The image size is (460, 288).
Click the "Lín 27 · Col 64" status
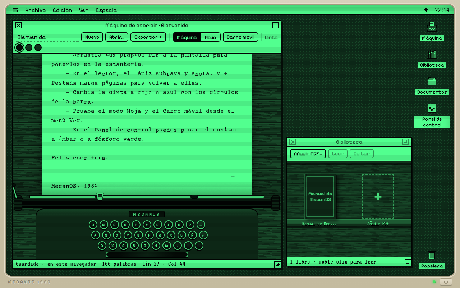click(x=164, y=264)
